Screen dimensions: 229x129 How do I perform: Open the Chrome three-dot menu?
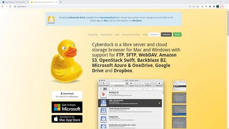click(x=226, y=6)
